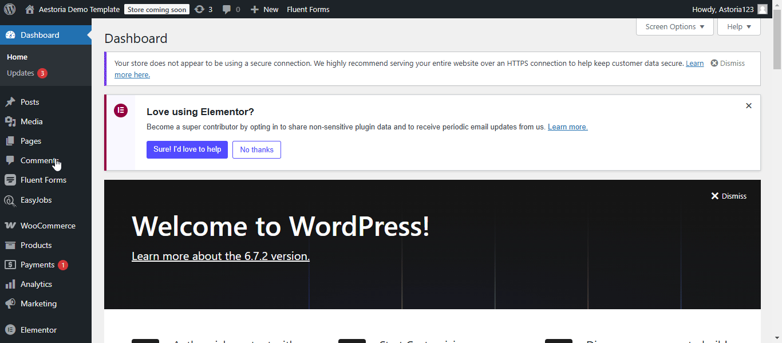Click the WordPress logo icon in admin bar
The image size is (782, 343).
click(x=10, y=9)
